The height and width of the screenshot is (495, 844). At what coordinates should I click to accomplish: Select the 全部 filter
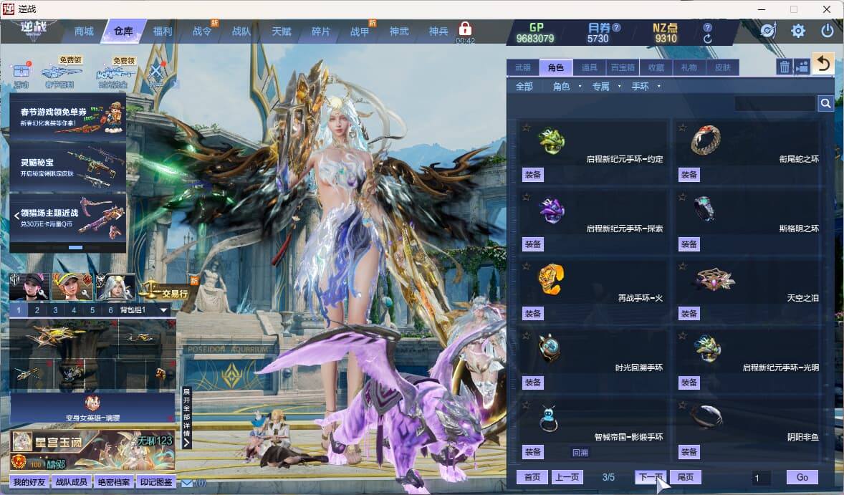(x=524, y=87)
